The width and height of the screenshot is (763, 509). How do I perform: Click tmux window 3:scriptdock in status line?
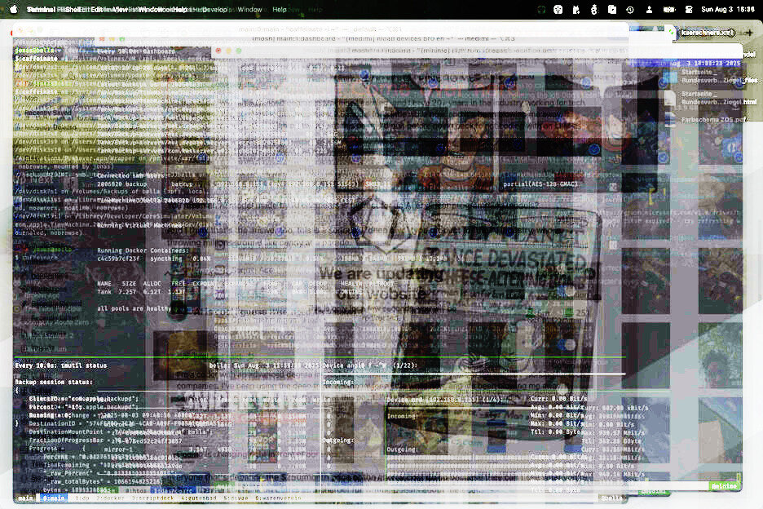[x=152, y=498]
